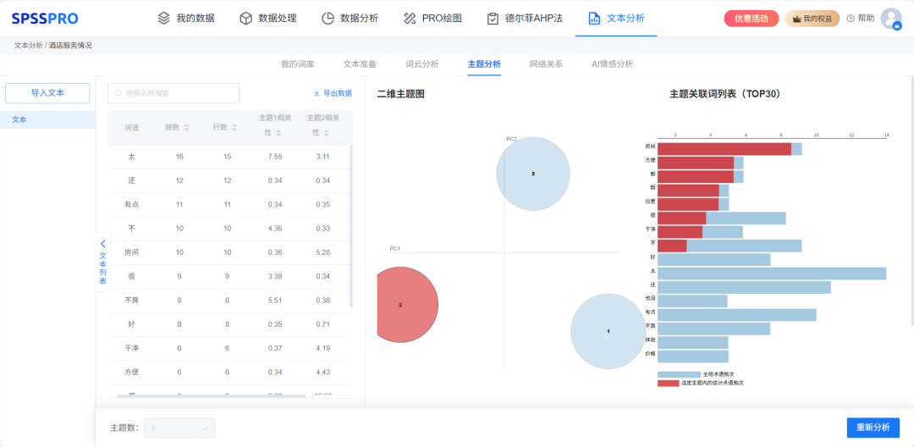Viewport: 914px width, 447px height.
Task: Switch to 文本准备 tab
Action: click(x=360, y=64)
